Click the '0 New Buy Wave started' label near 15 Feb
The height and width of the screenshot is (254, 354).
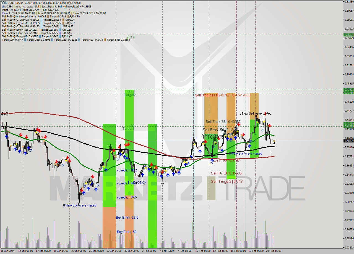pos(246,153)
